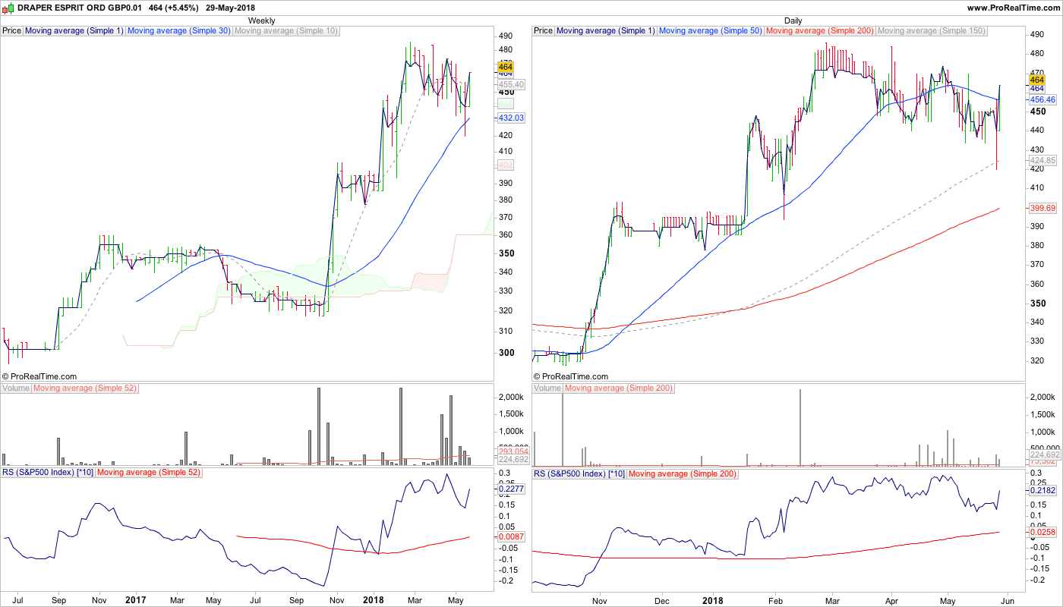Click the 2018 year label on Daily time axis
The height and width of the screenshot is (607, 1063).
[x=712, y=600]
